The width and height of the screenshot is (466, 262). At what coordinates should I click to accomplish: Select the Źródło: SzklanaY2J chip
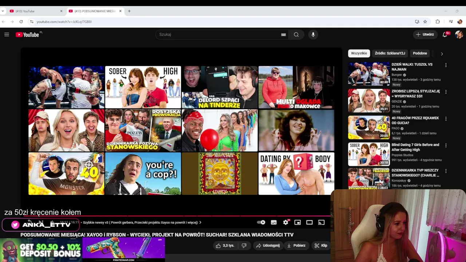390,53
